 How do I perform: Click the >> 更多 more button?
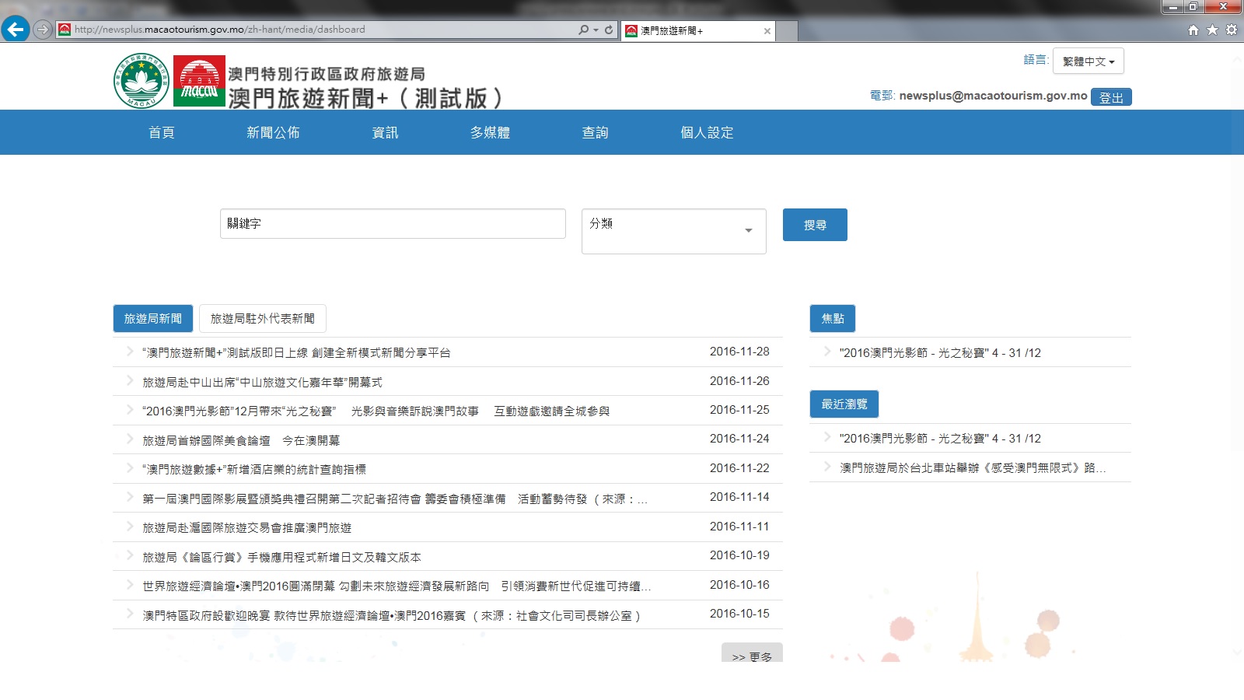(752, 654)
